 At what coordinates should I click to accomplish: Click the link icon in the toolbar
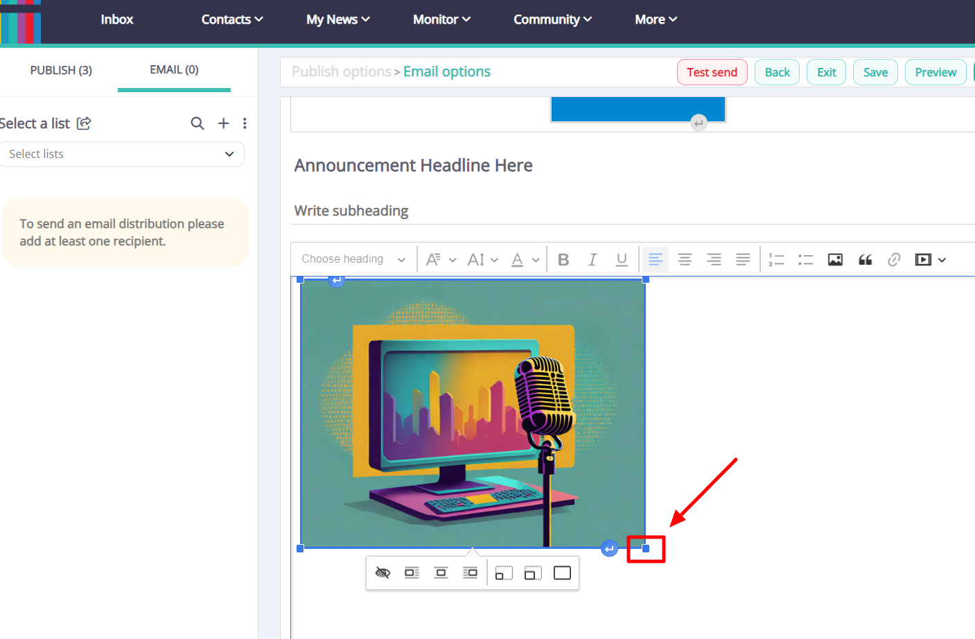point(894,259)
